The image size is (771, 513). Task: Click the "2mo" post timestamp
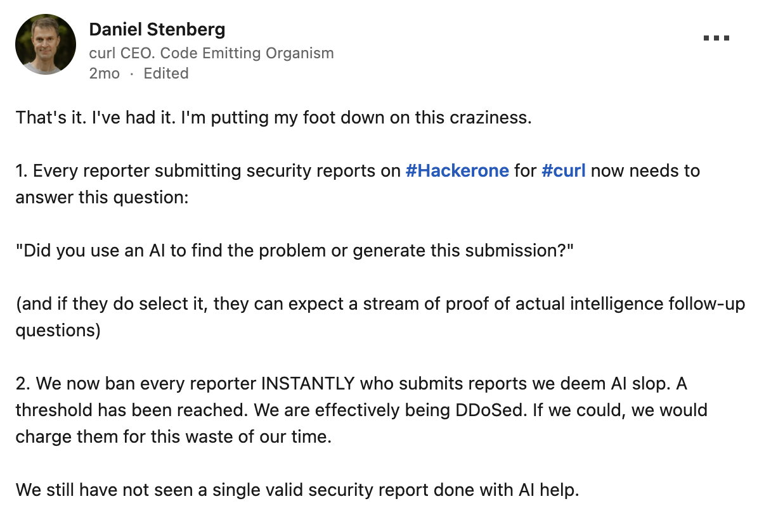[x=104, y=73]
